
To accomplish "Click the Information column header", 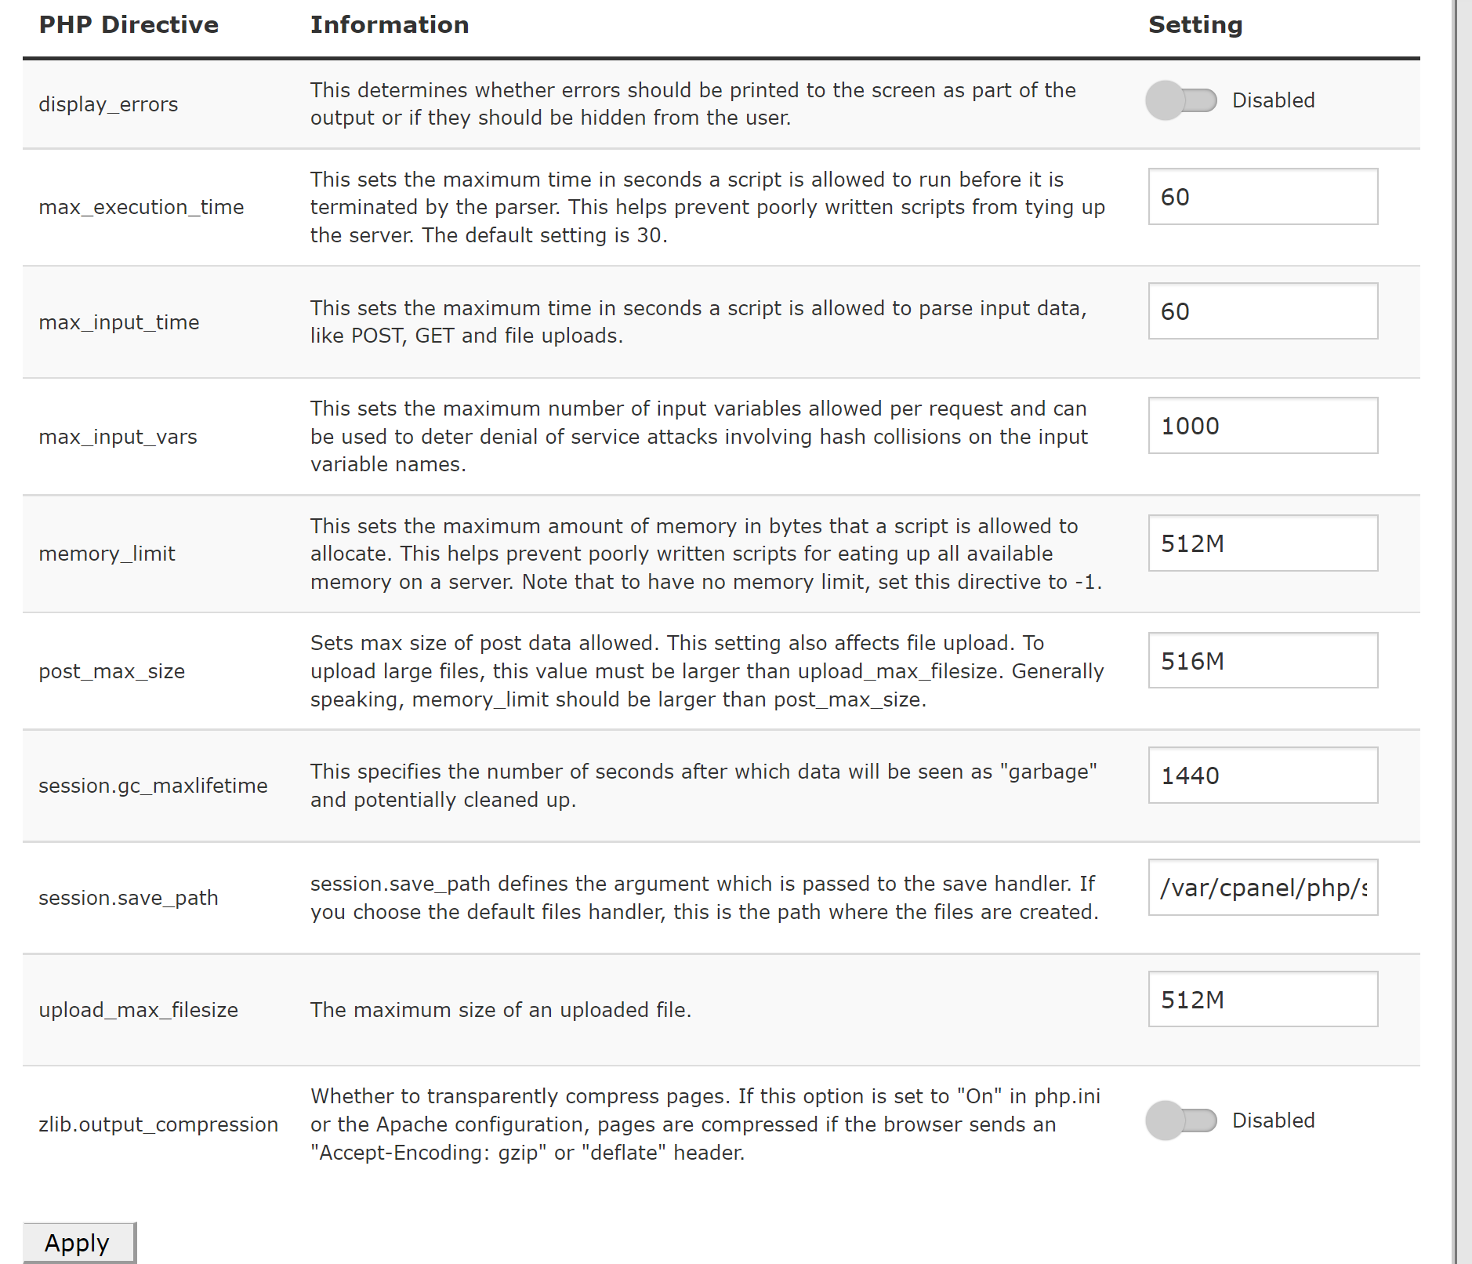I will tap(390, 25).
